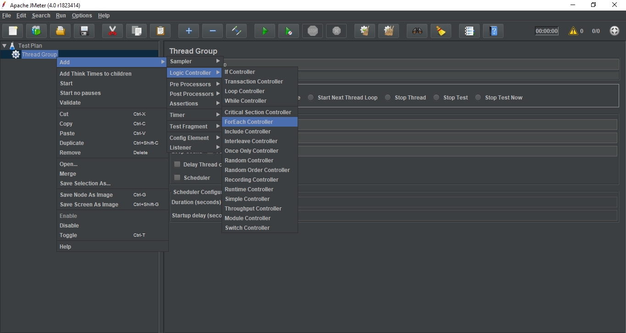Select the Stop Test Now radio button
The image size is (626, 333).
click(478, 98)
